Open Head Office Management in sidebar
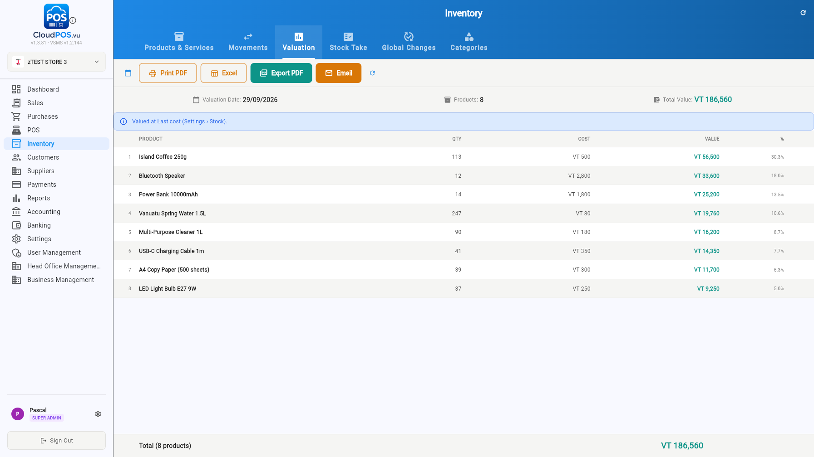Image resolution: width=814 pixels, height=457 pixels. tap(56, 266)
